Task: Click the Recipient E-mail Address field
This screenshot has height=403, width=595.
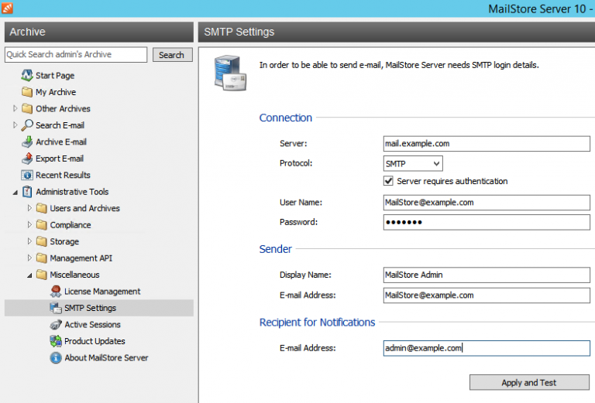Action: click(x=487, y=348)
